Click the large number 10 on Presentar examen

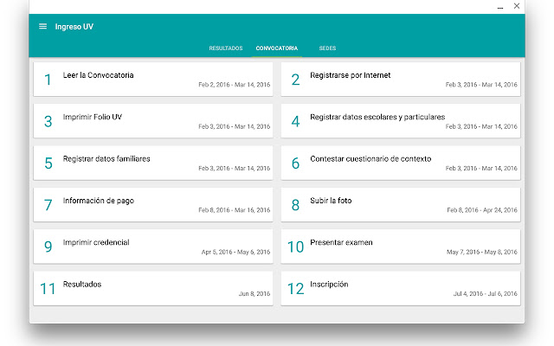pyautogui.click(x=296, y=247)
